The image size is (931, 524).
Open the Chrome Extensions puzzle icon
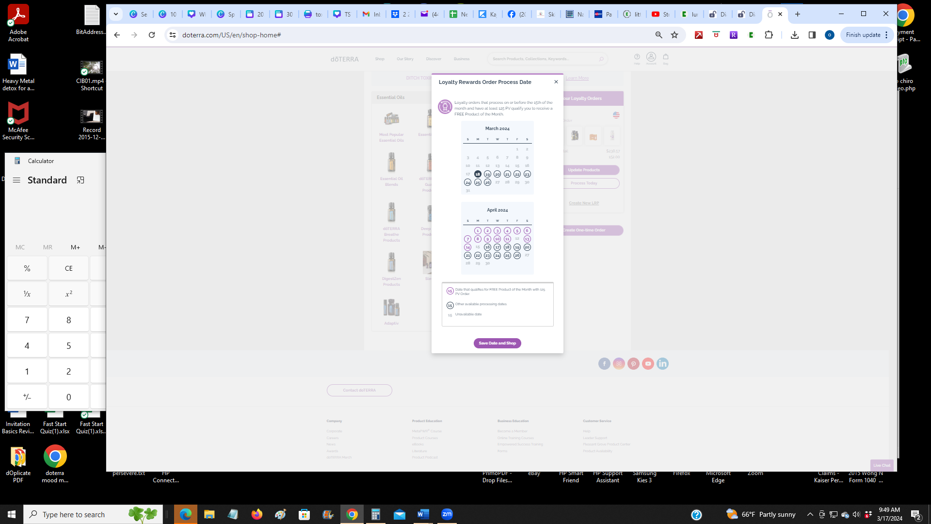point(769,35)
